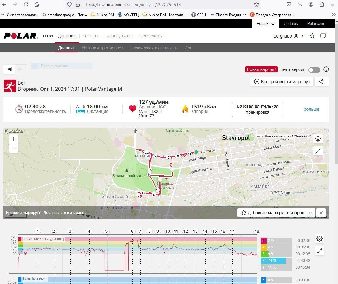Open beta version info icon
This screenshot has height=284, width=338.
coord(326,69)
